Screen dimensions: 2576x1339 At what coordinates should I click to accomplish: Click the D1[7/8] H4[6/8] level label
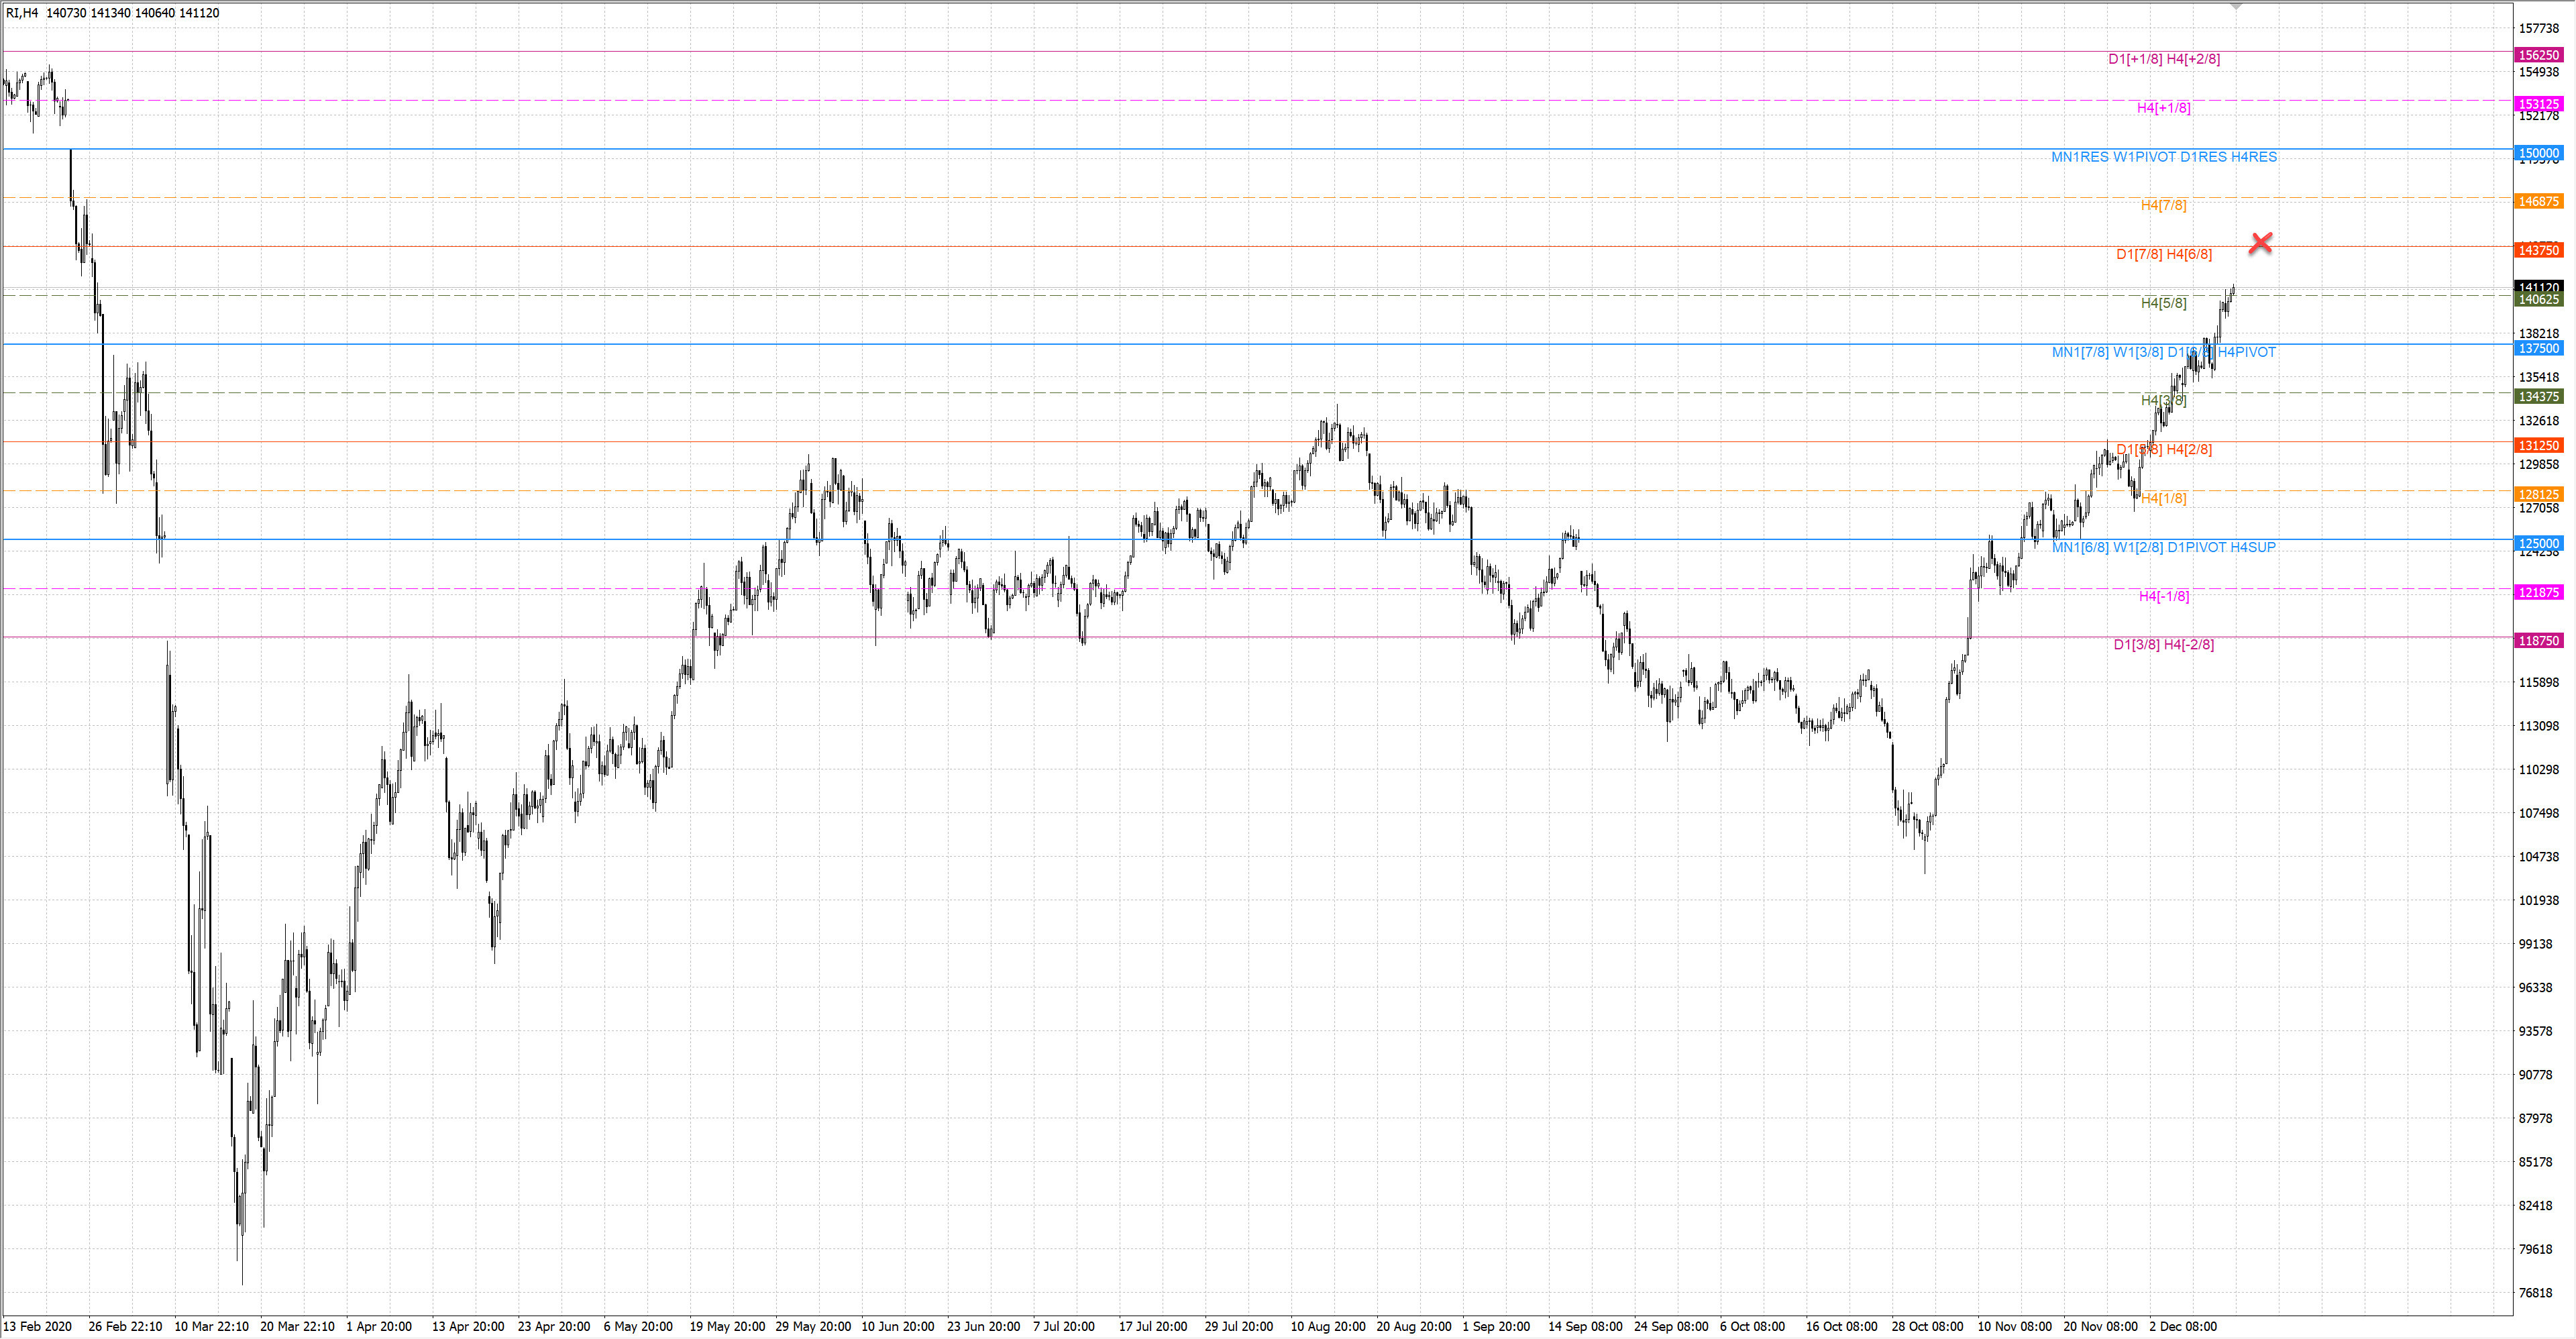[x=2163, y=254]
